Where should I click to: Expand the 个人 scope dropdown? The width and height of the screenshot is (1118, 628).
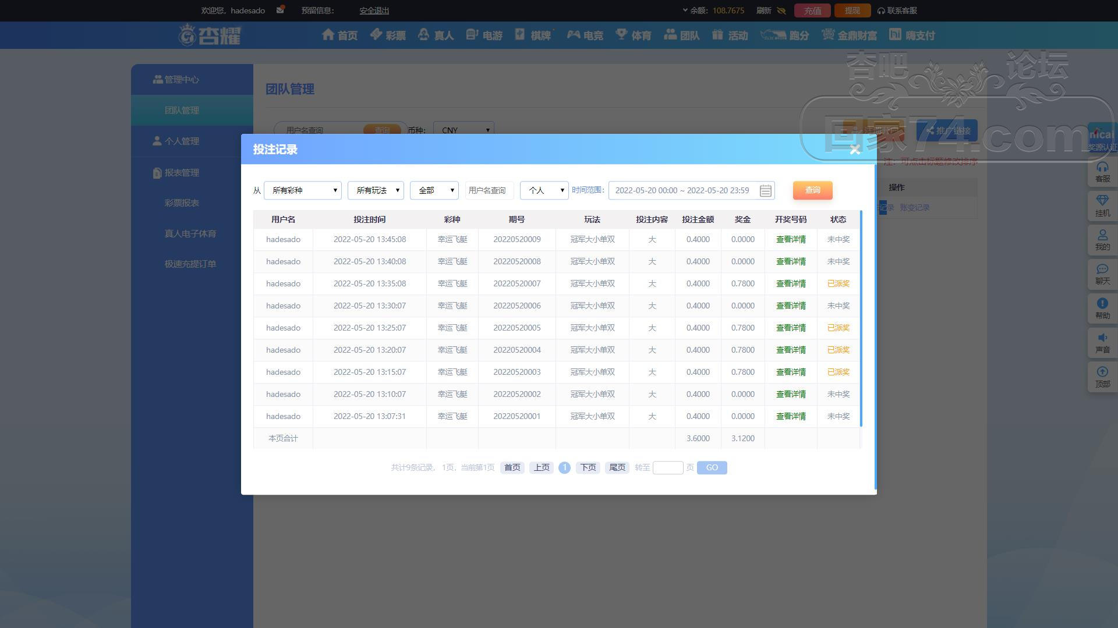(x=544, y=190)
